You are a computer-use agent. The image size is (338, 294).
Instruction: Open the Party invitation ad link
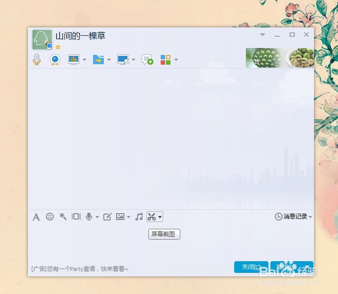[x=80, y=269]
